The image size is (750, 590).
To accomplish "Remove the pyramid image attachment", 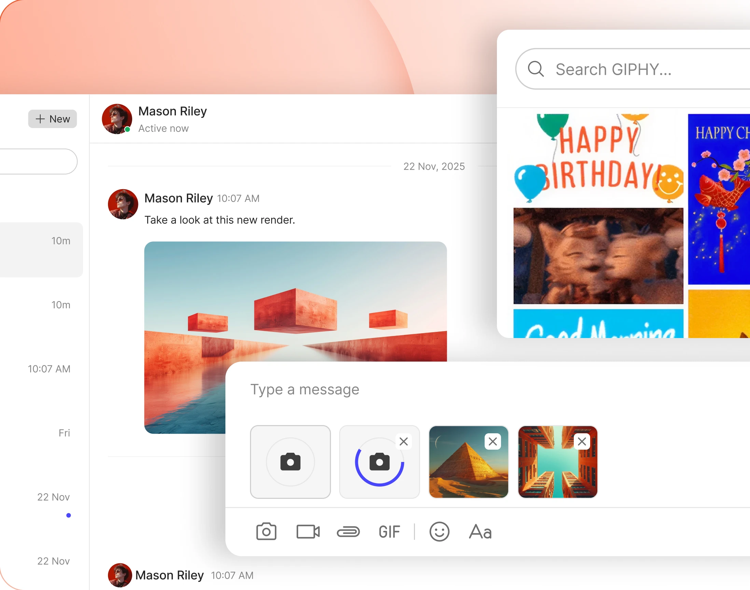I will point(492,441).
